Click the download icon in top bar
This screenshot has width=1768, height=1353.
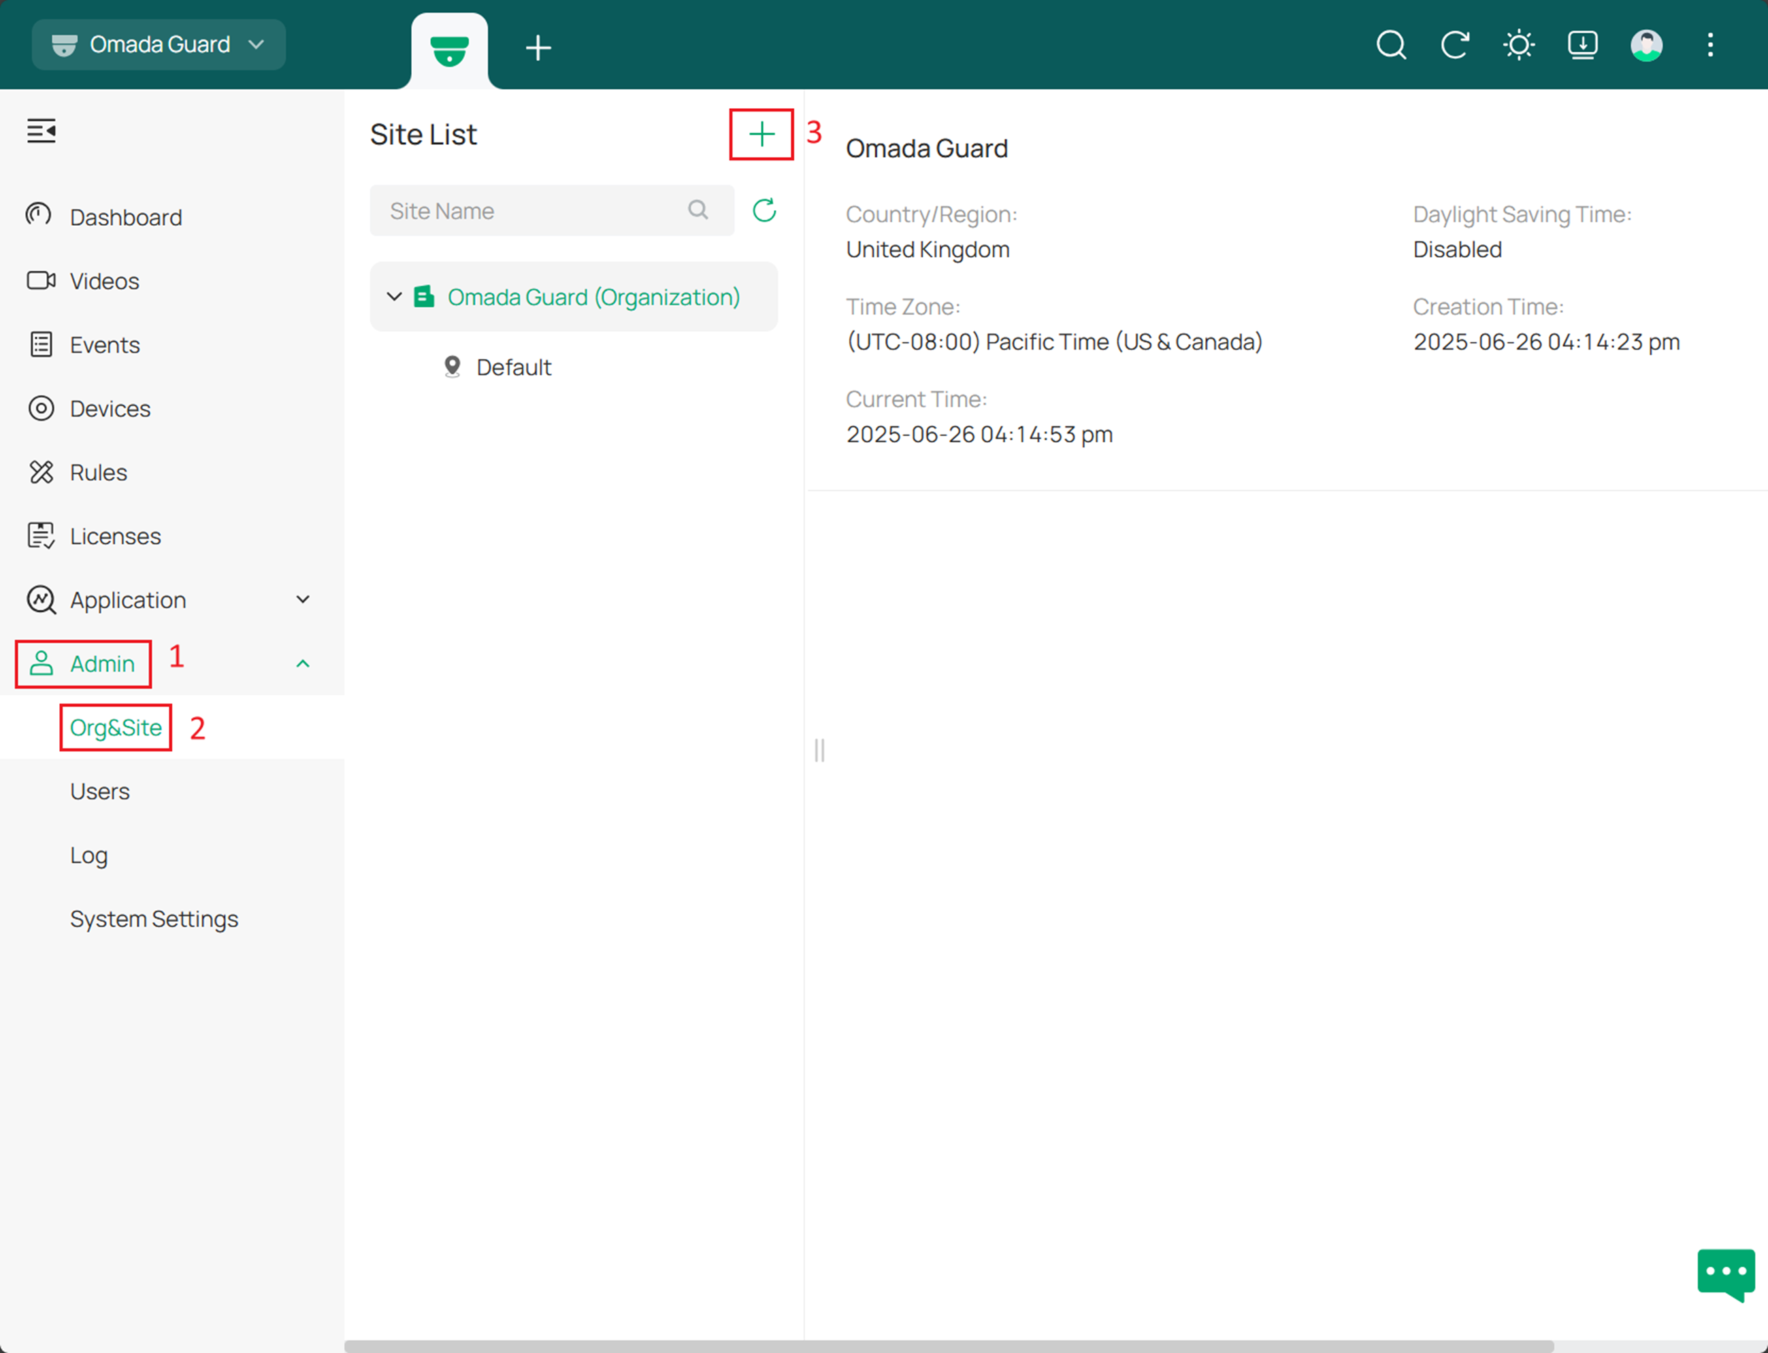point(1583,45)
